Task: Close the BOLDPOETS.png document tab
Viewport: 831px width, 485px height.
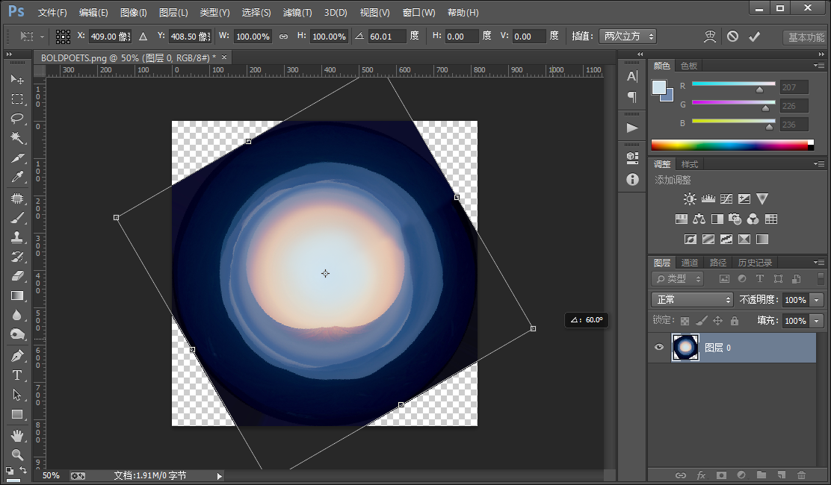Action: [224, 57]
